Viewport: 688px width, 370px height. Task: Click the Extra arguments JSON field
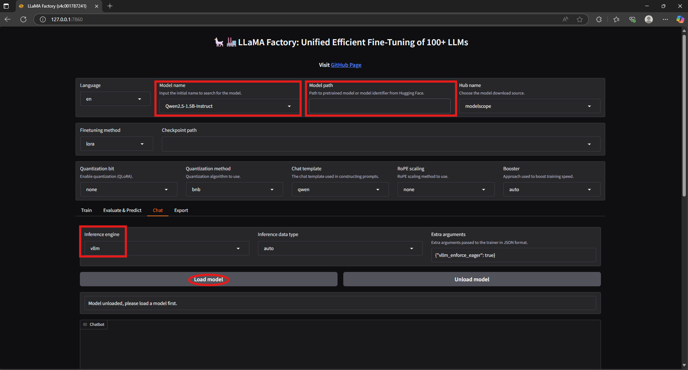(x=513, y=255)
